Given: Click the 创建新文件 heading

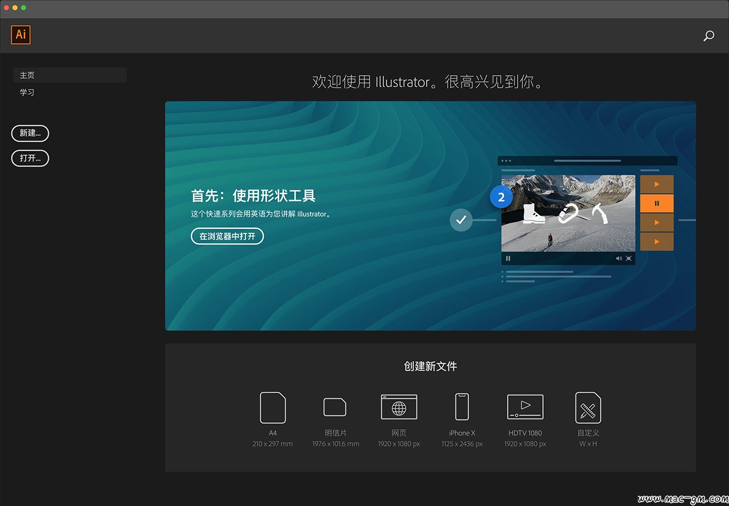Looking at the screenshot, I should coord(431,367).
